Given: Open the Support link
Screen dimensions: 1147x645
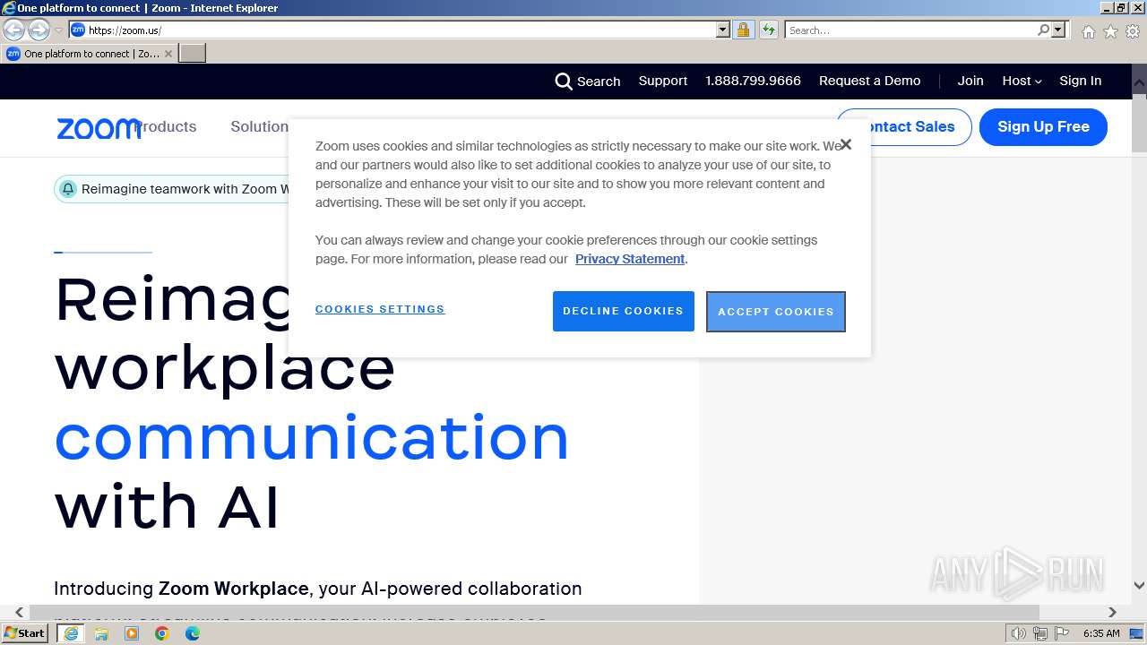Looking at the screenshot, I should click(663, 81).
